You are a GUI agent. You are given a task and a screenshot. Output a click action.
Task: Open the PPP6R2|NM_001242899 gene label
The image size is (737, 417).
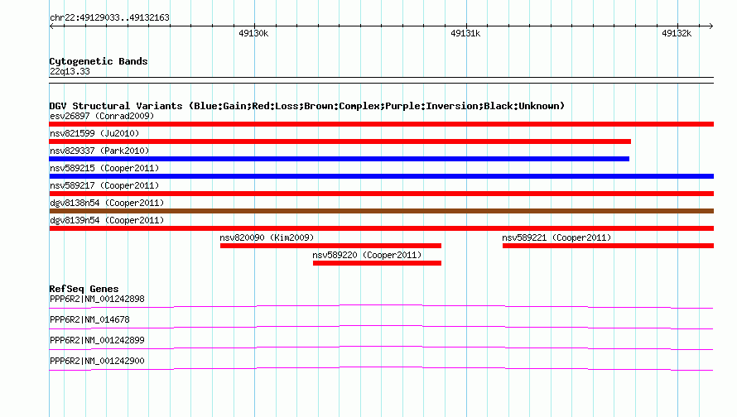(97, 340)
